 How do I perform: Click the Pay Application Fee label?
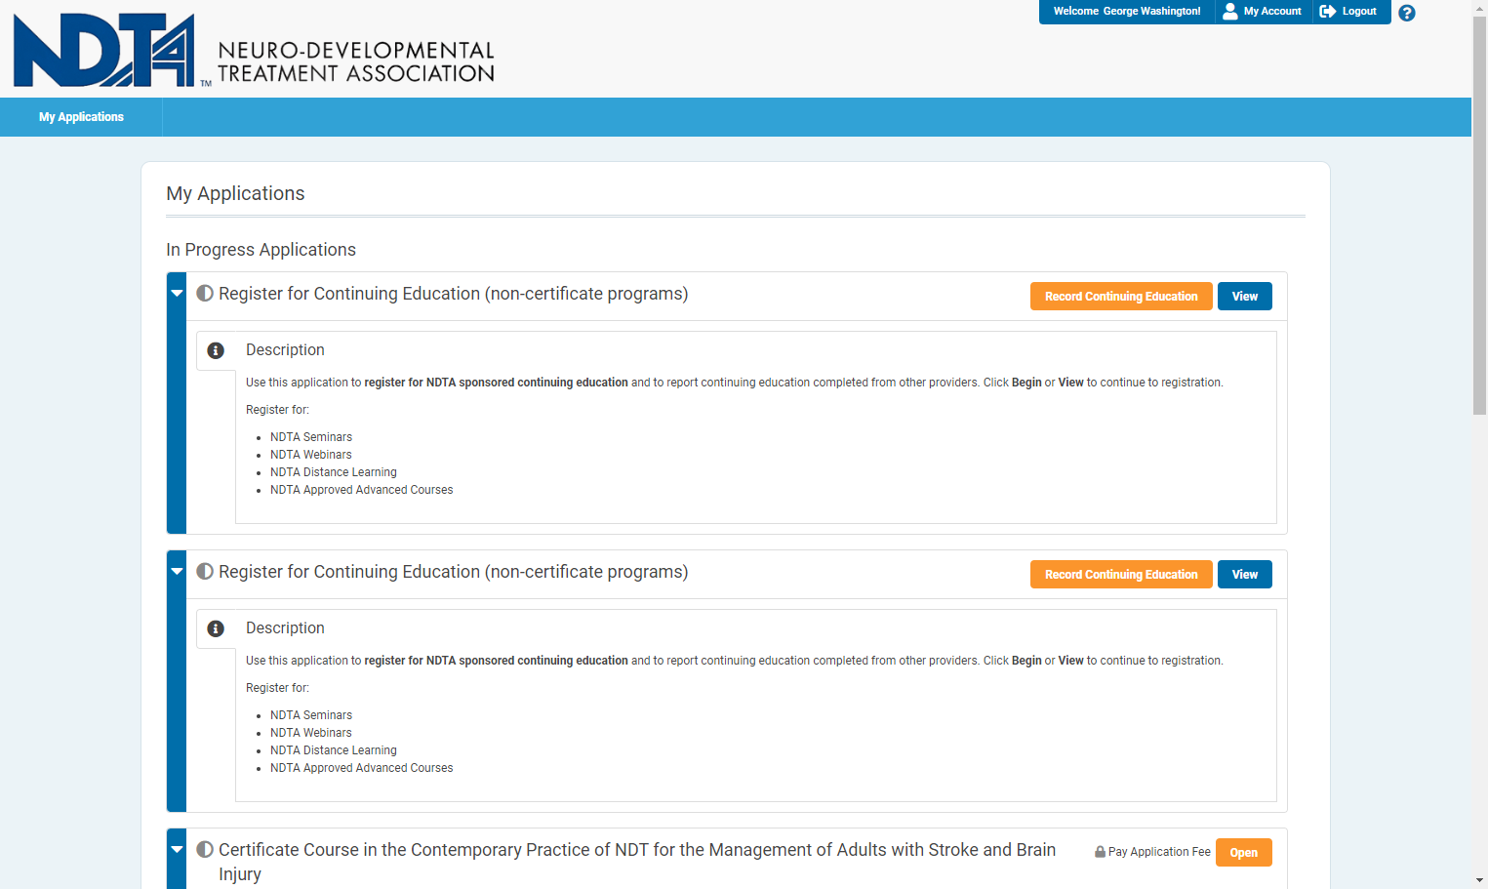pyautogui.click(x=1159, y=852)
